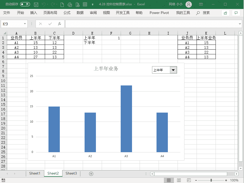The image size is (244, 183).
Task: Click the zoom slider handle
Action: (x=211, y=180)
